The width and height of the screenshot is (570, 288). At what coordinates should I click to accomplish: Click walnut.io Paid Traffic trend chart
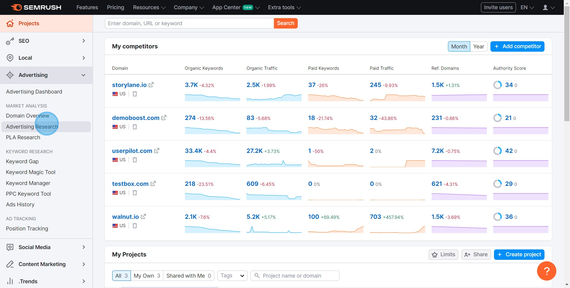coord(398,229)
